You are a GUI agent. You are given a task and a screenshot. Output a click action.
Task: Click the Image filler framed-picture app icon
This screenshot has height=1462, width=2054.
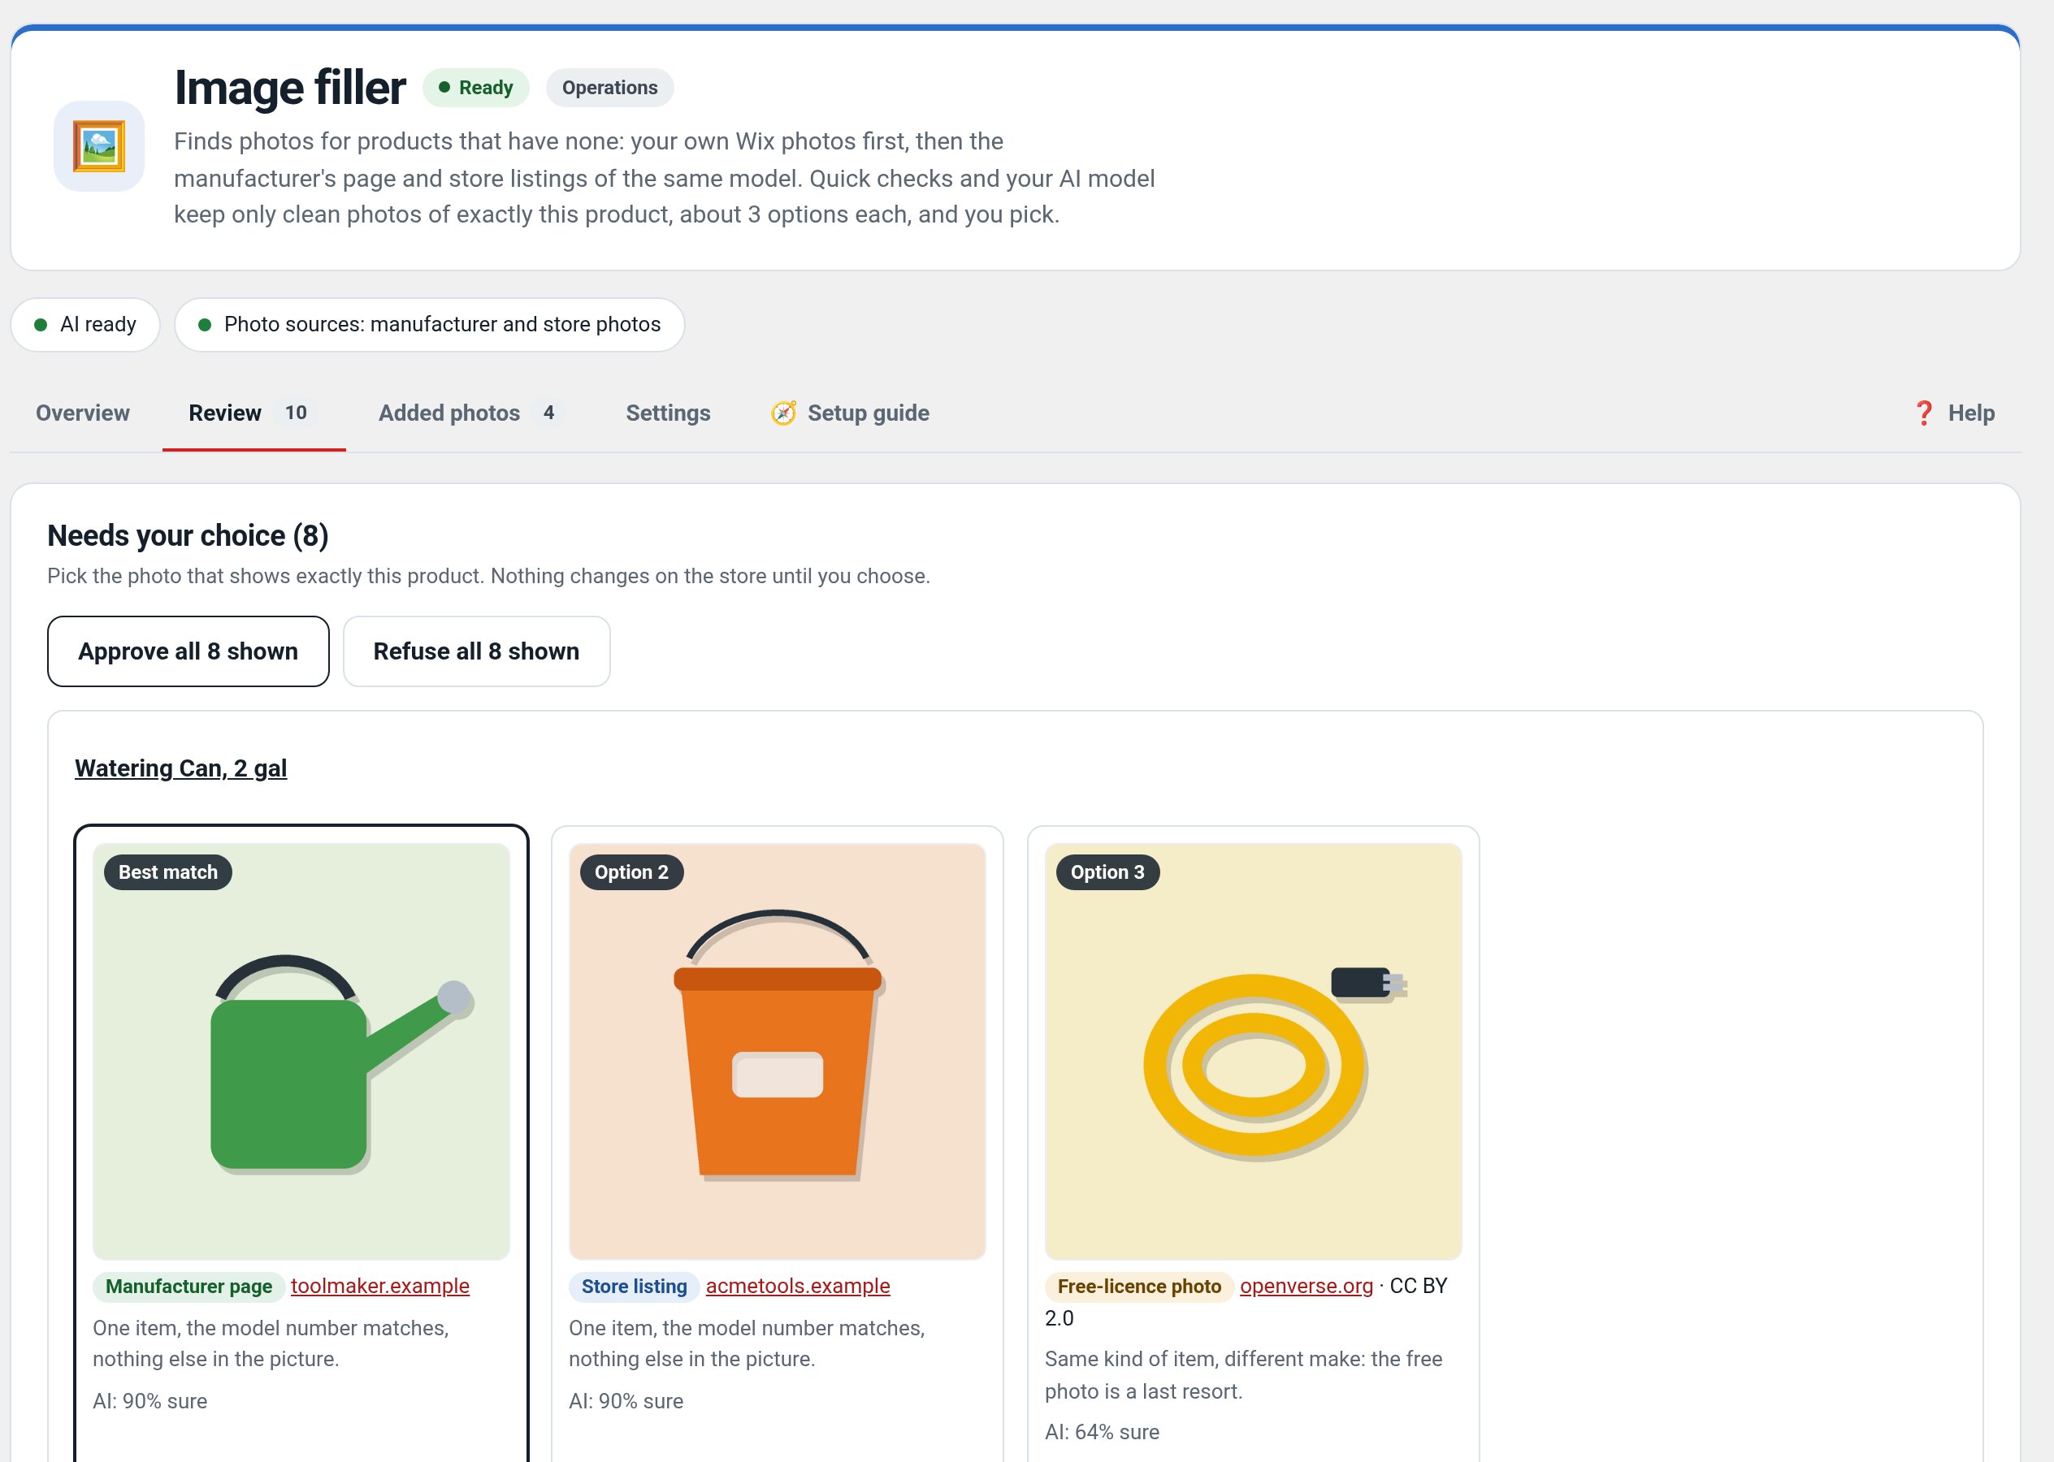point(99,146)
